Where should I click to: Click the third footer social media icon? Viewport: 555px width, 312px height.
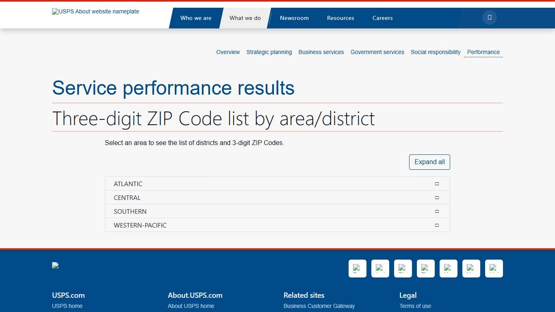[403, 269]
